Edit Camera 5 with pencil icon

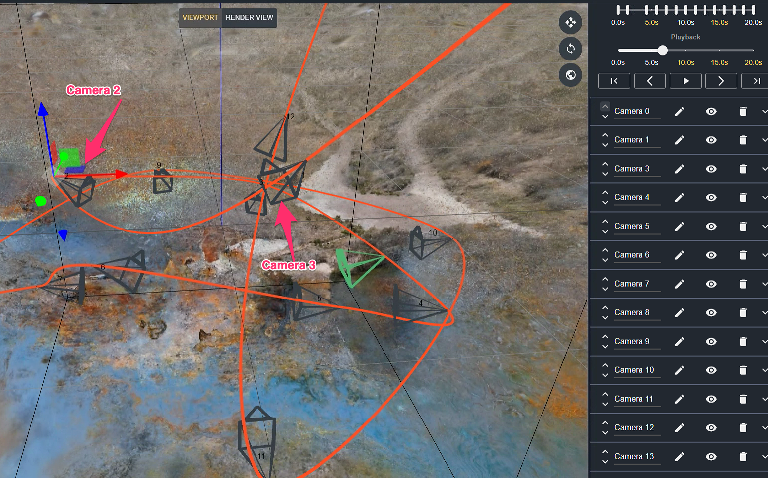pos(680,226)
